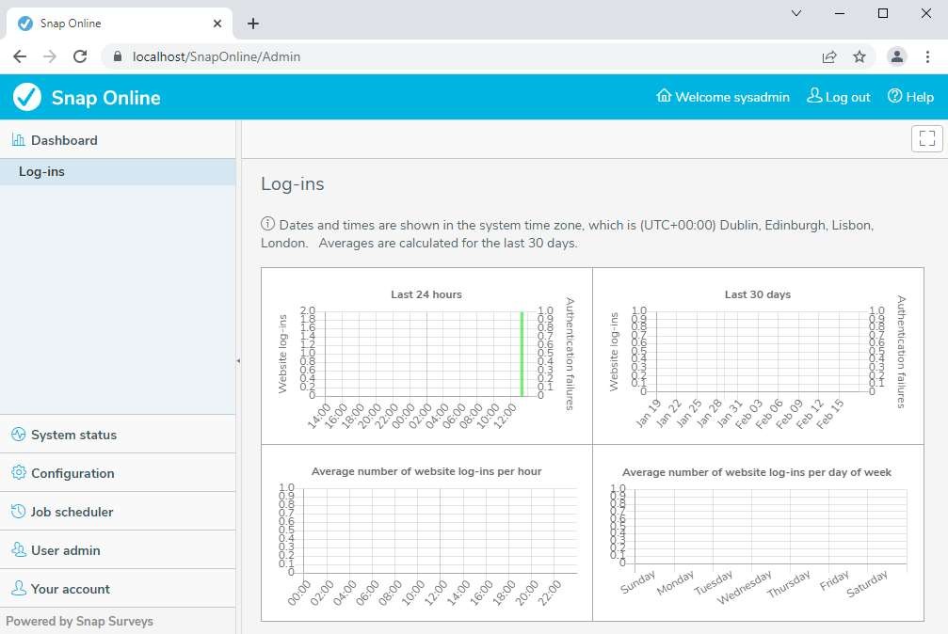Click the Log out link
The height and width of the screenshot is (634, 948).
pyautogui.click(x=839, y=97)
